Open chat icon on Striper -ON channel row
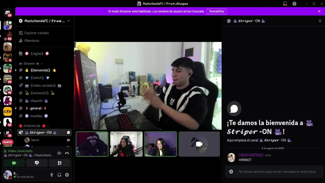The image size is (325, 183). (x=68, y=132)
